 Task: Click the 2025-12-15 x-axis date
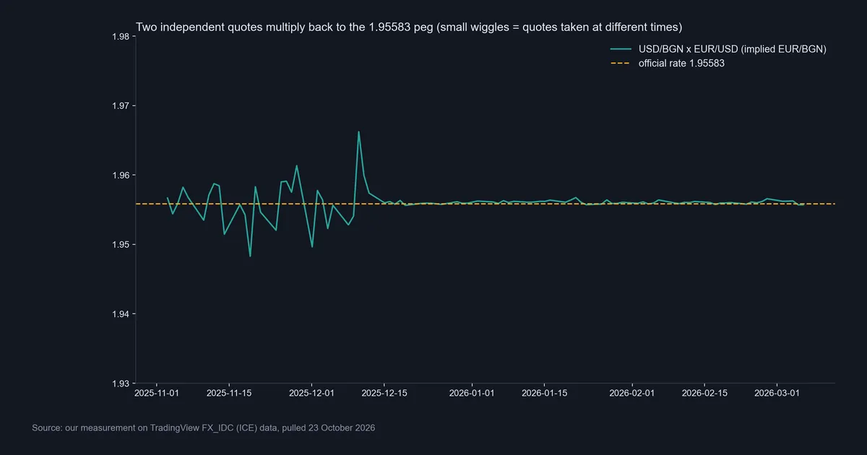[x=384, y=394]
